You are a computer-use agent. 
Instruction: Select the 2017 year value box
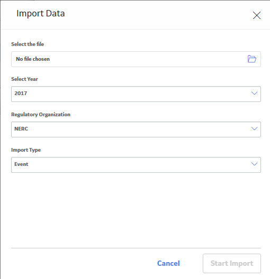(136, 94)
